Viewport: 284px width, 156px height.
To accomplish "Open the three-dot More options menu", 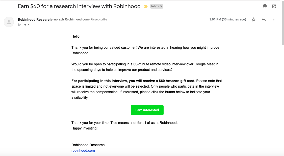I will click(274, 19).
